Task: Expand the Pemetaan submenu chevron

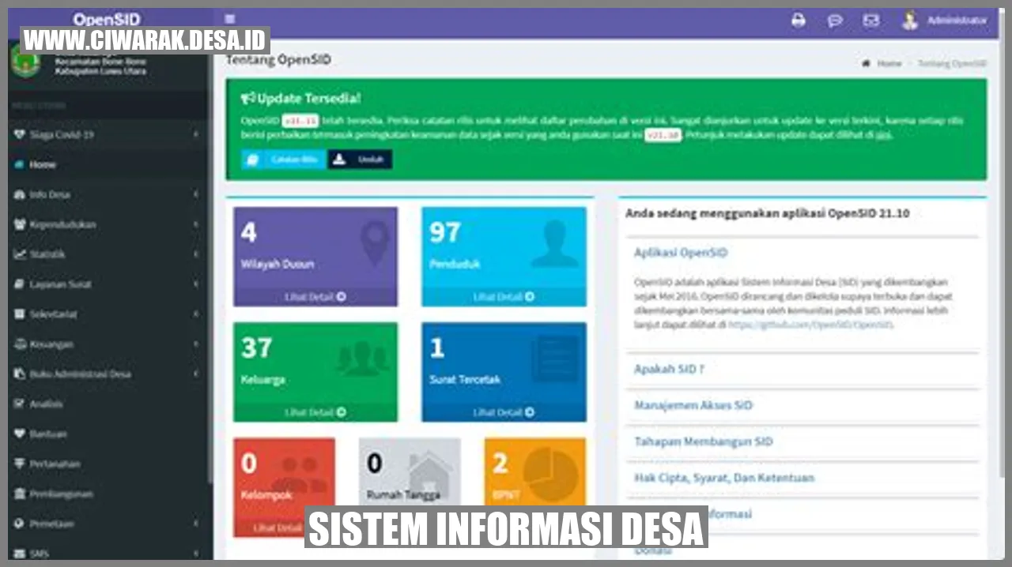Action: pos(195,524)
